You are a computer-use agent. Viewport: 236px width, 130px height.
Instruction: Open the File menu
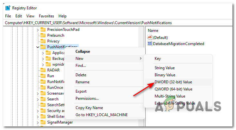click(x=8, y=16)
